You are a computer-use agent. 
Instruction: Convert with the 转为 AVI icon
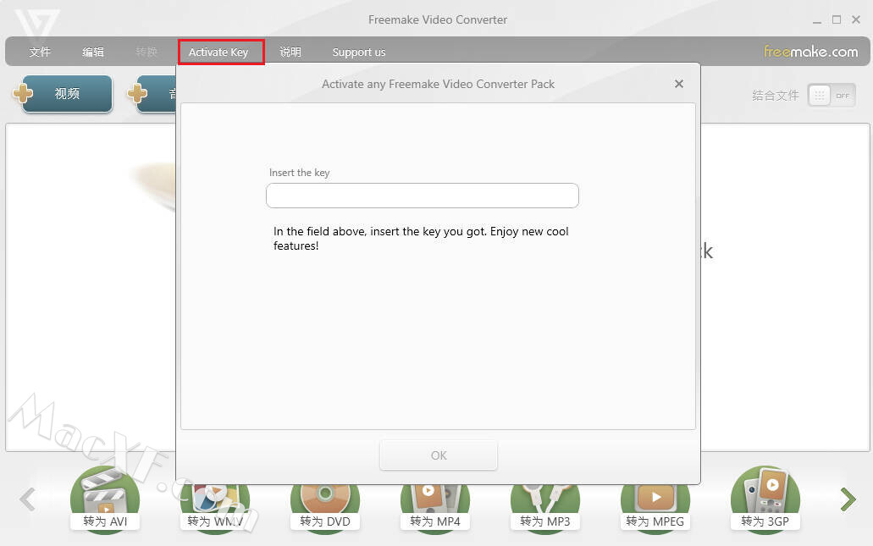click(105, 501)
